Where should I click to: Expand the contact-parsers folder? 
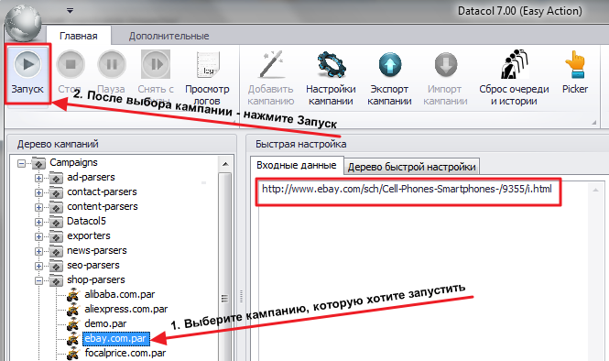38,192
